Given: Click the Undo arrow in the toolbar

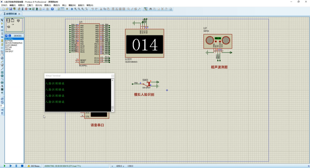Looking at the screenshot, I should [x=93, y=9].
